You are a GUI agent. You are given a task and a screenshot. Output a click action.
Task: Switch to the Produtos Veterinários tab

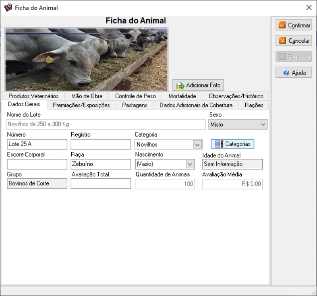(x=33, y=96)
